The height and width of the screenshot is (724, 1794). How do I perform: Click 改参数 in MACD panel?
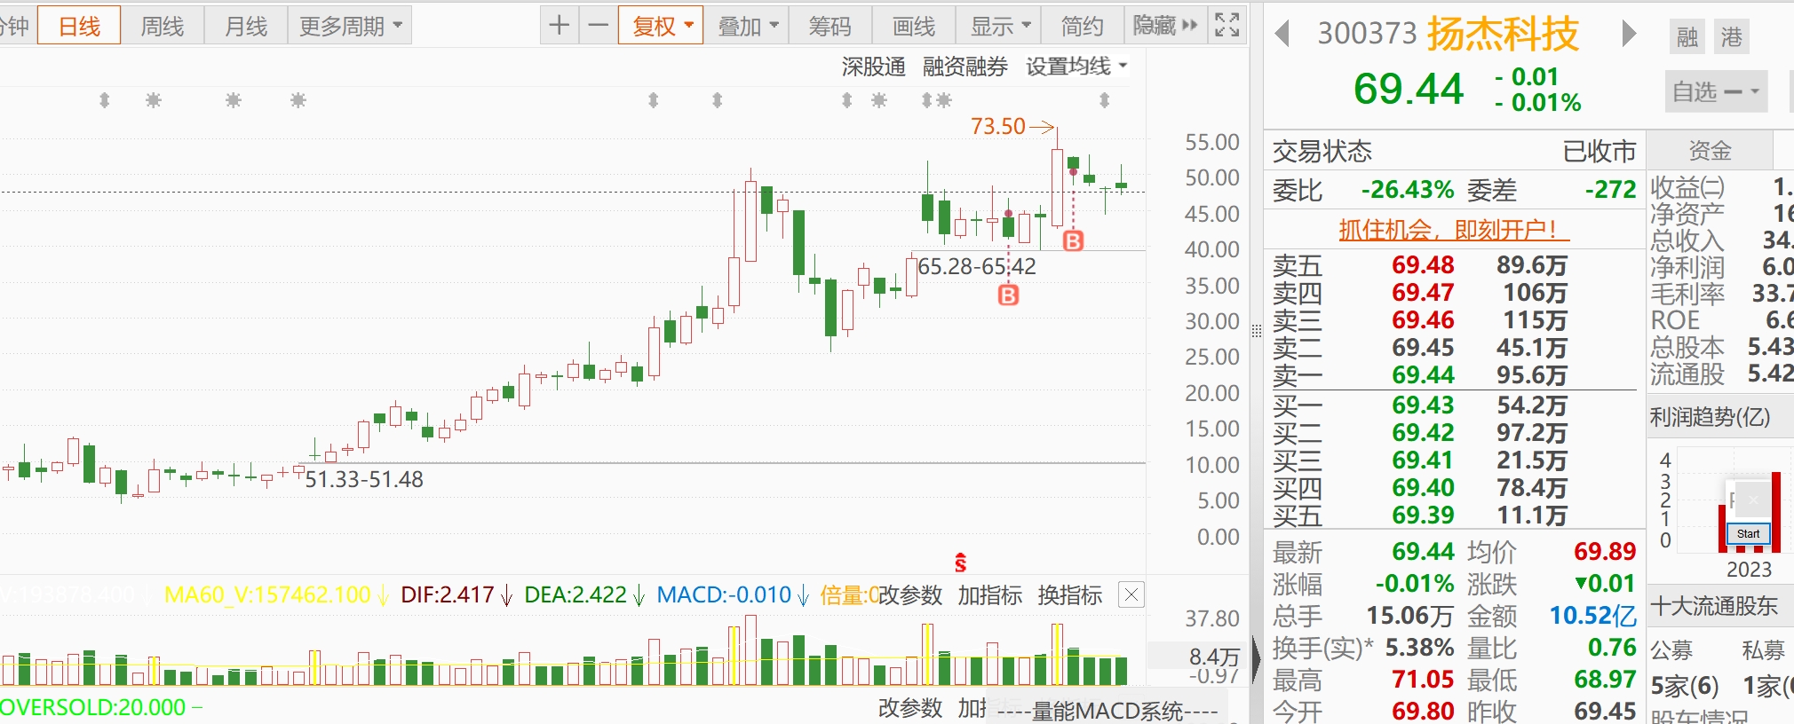(x=910, y=595)
